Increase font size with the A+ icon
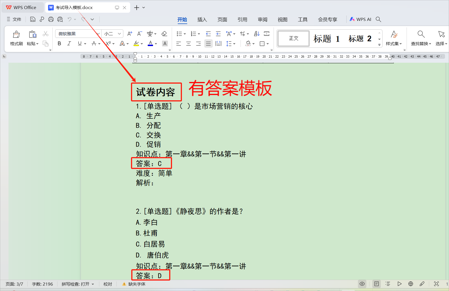449x291 pixels. pos(130,34)
